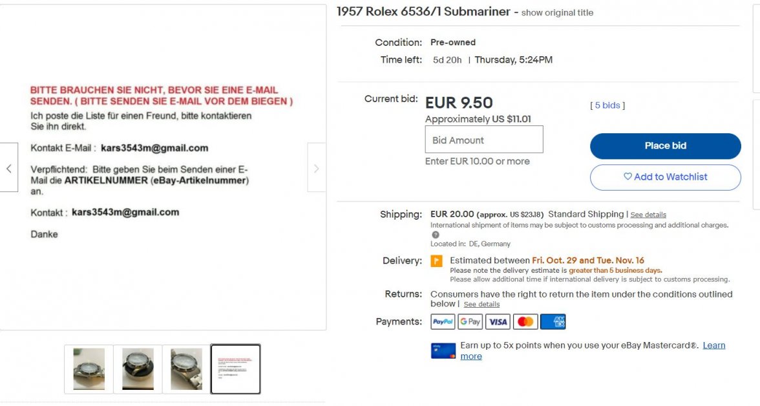
Task: Show the original listing title
Action: click(557, 13)
